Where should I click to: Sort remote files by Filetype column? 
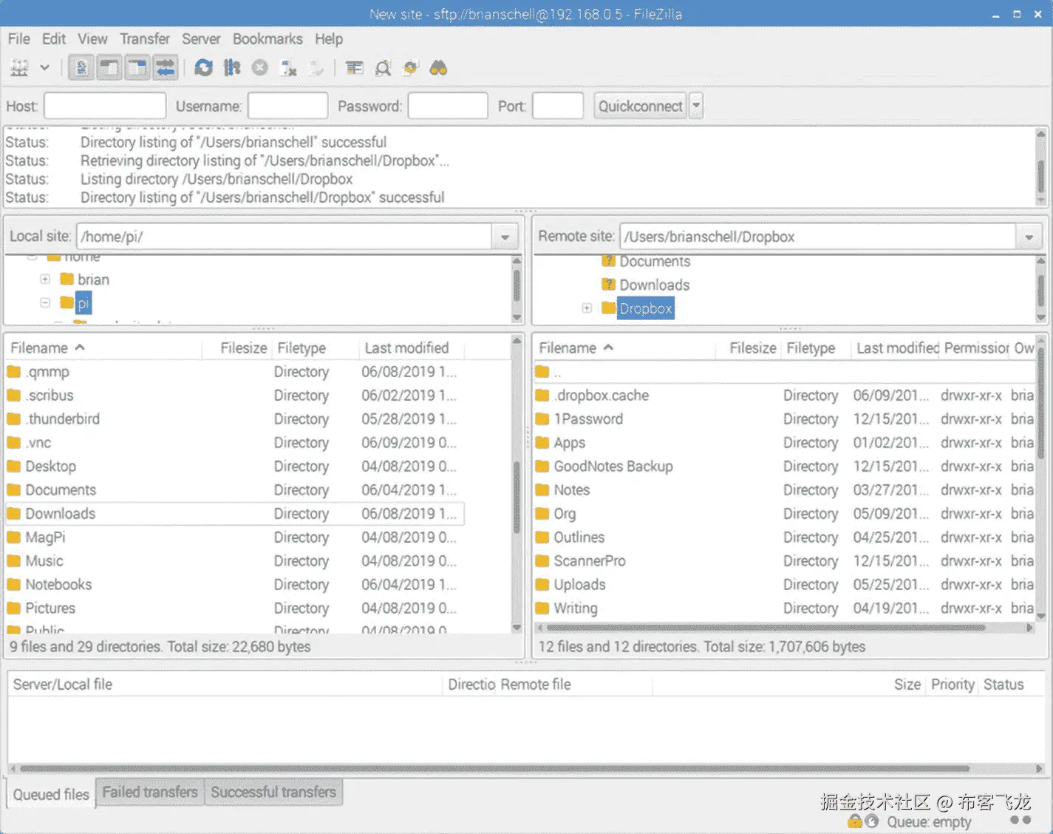pos(811,347)
